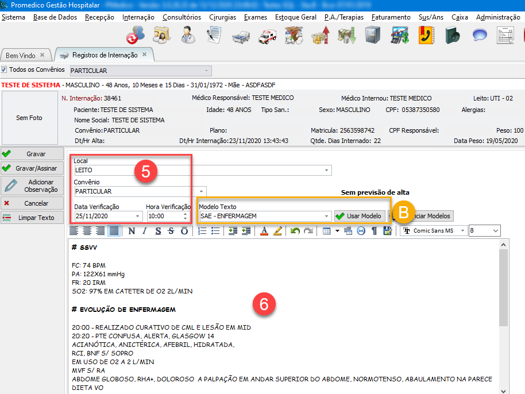
Task: Expand the Local dropdown showing LEITO
Action: click(327, 171)
